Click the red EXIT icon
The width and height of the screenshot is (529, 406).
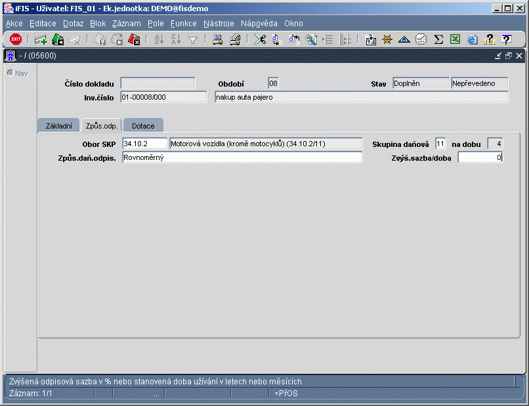(16, 39)
